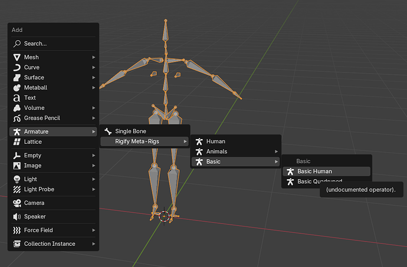Screen dimensions: 407x267
Task: Expand the Curve submenu arrow
Action: pos(94,67)
